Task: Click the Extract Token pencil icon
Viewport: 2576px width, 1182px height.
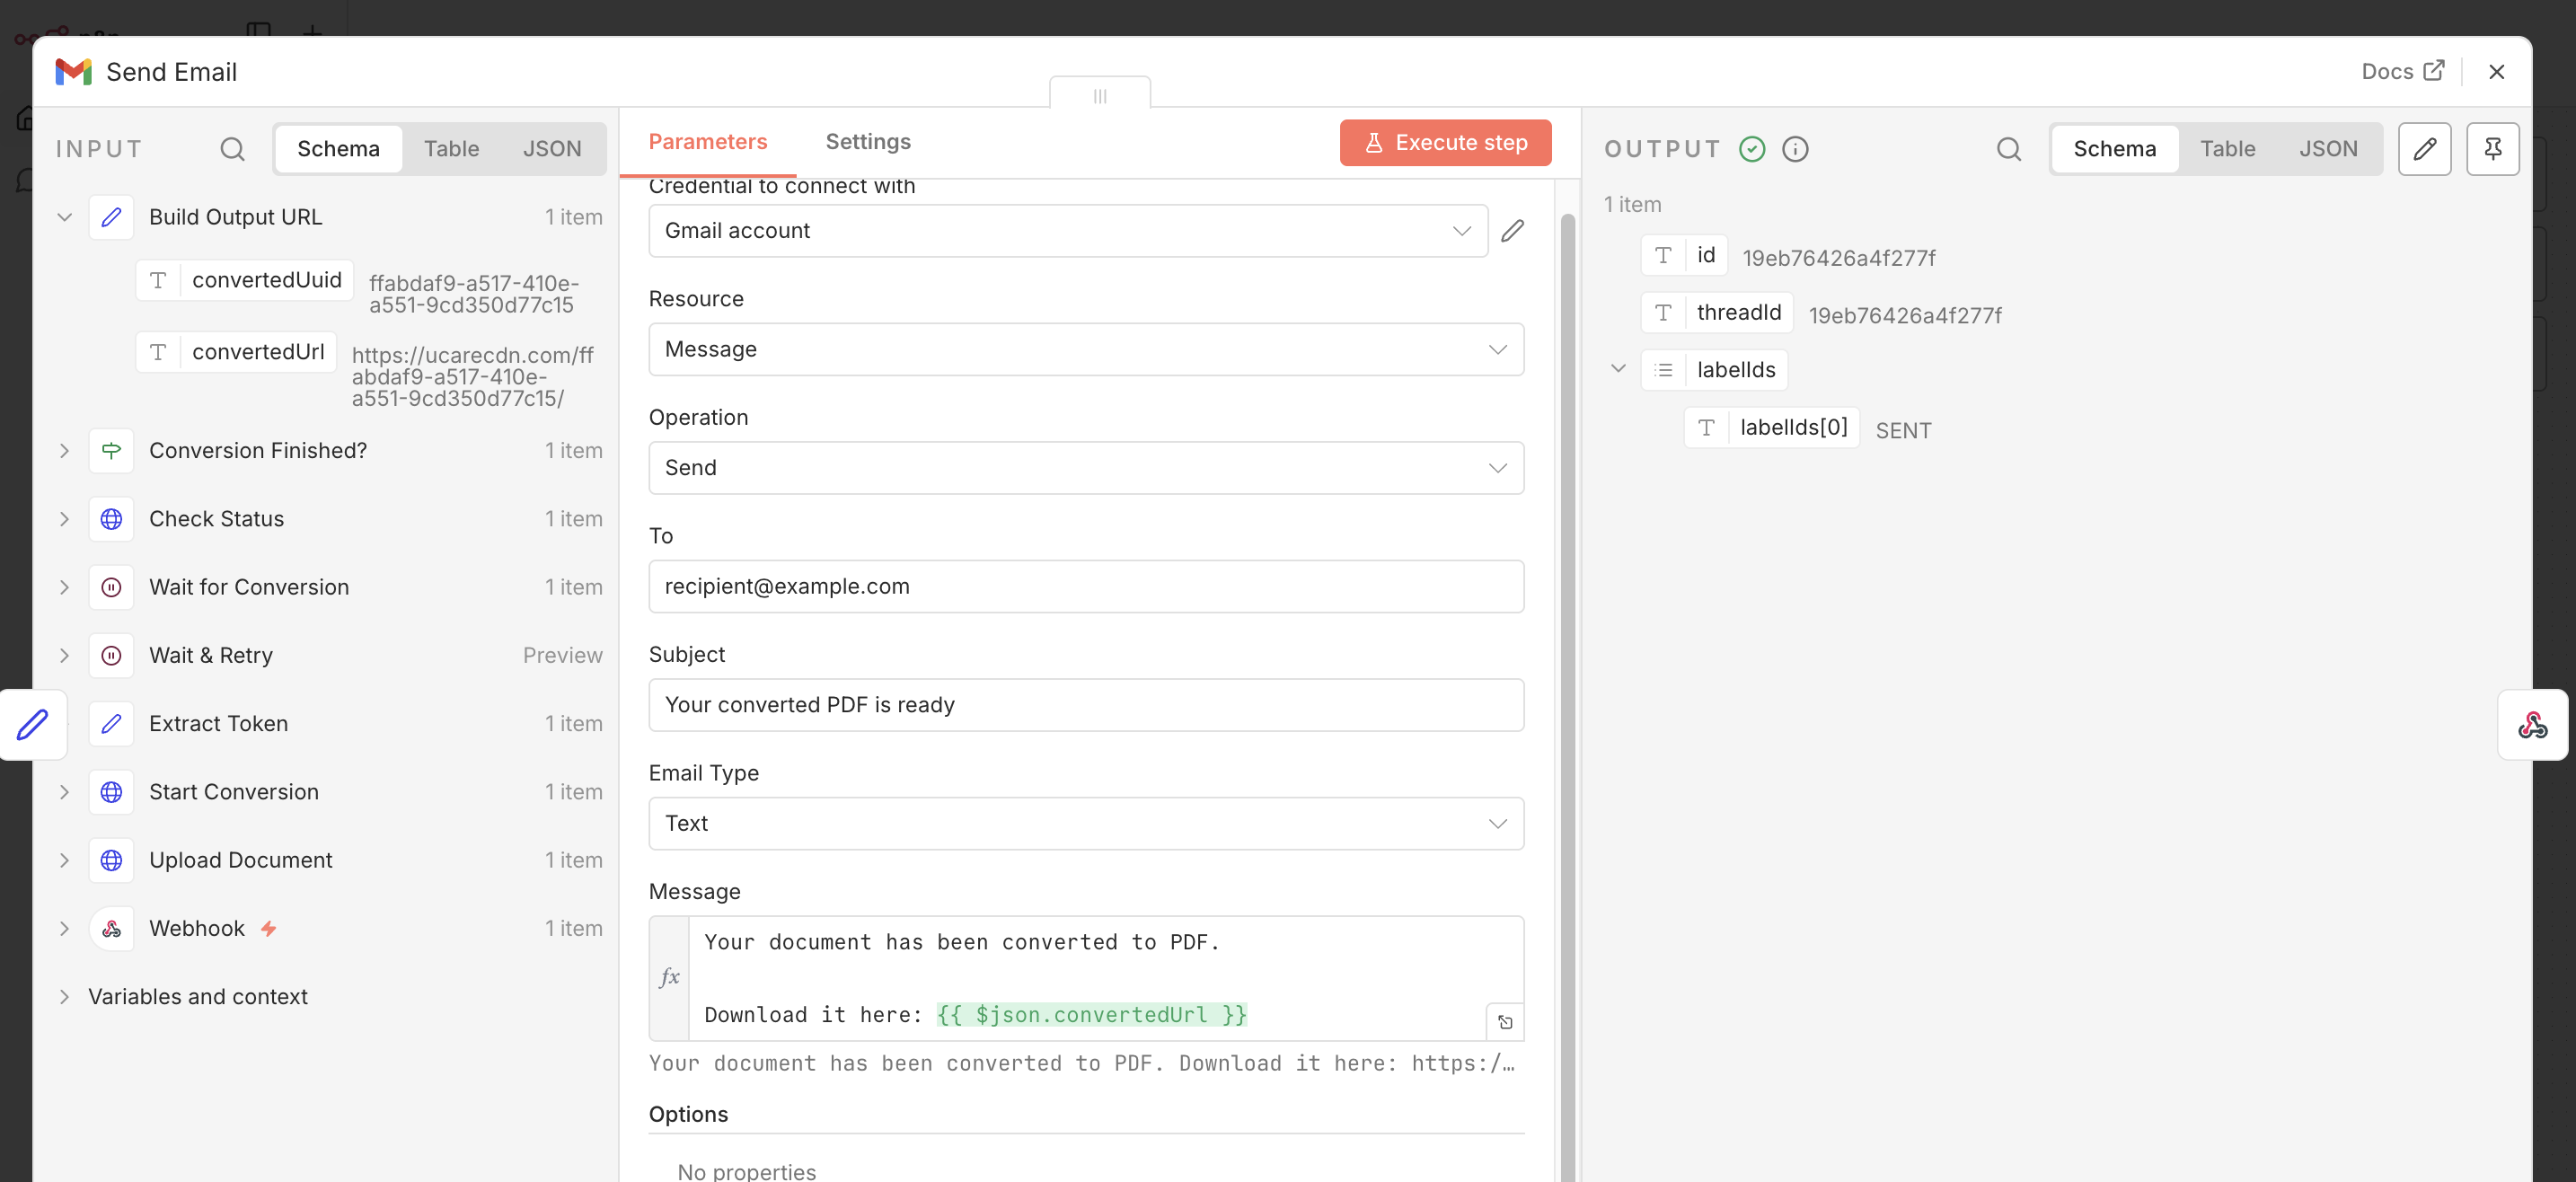Action: click(x=111, y=723)
